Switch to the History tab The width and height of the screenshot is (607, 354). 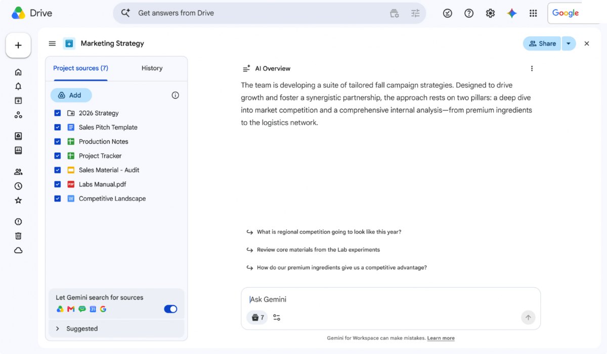pyautogui.click(x=152, y=68)
